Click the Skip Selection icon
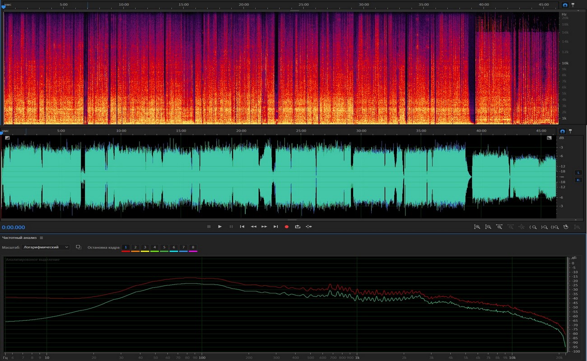The width and height of the screenshot is (587, 361). 309,227
